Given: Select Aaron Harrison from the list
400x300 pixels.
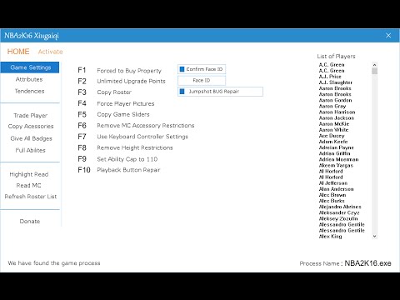Looking at the screenshot, I should (337, 112).
